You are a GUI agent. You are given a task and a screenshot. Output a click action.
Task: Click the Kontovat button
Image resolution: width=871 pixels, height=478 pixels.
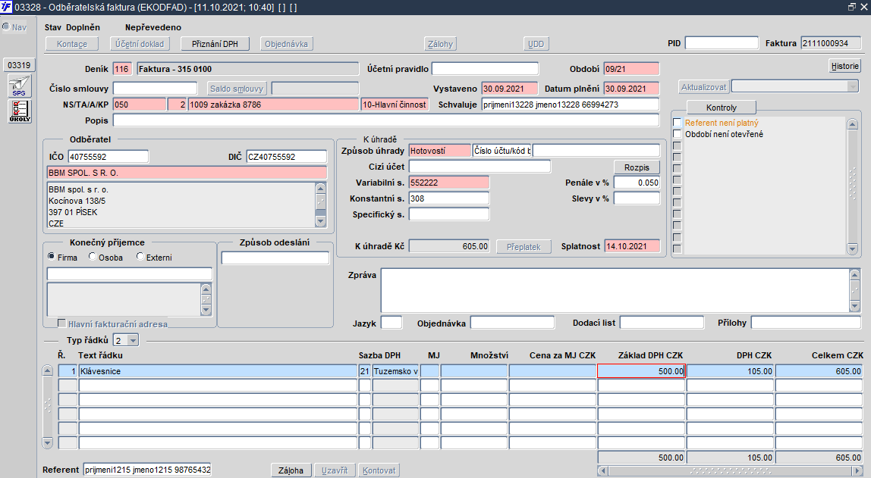pyautogui.click(x=379, y=470)
